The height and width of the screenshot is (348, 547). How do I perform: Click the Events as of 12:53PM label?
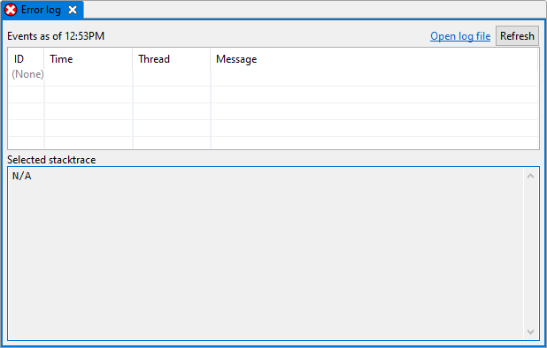[56, 36]
